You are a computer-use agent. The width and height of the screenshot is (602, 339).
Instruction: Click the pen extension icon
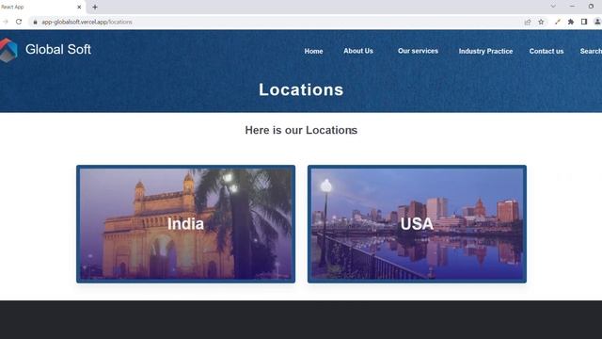[x=558, y=22]
